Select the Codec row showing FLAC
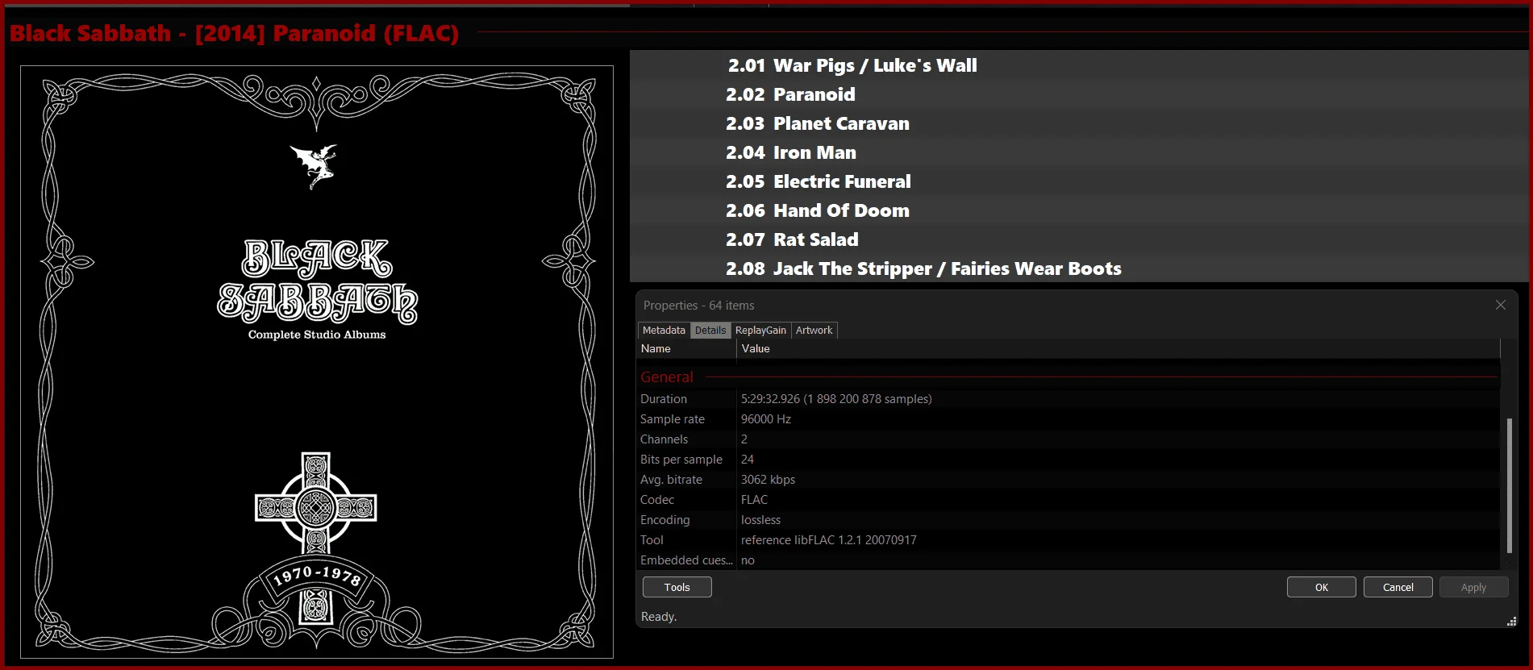The image size is (1533, 670). click(x=1069, y=500)
